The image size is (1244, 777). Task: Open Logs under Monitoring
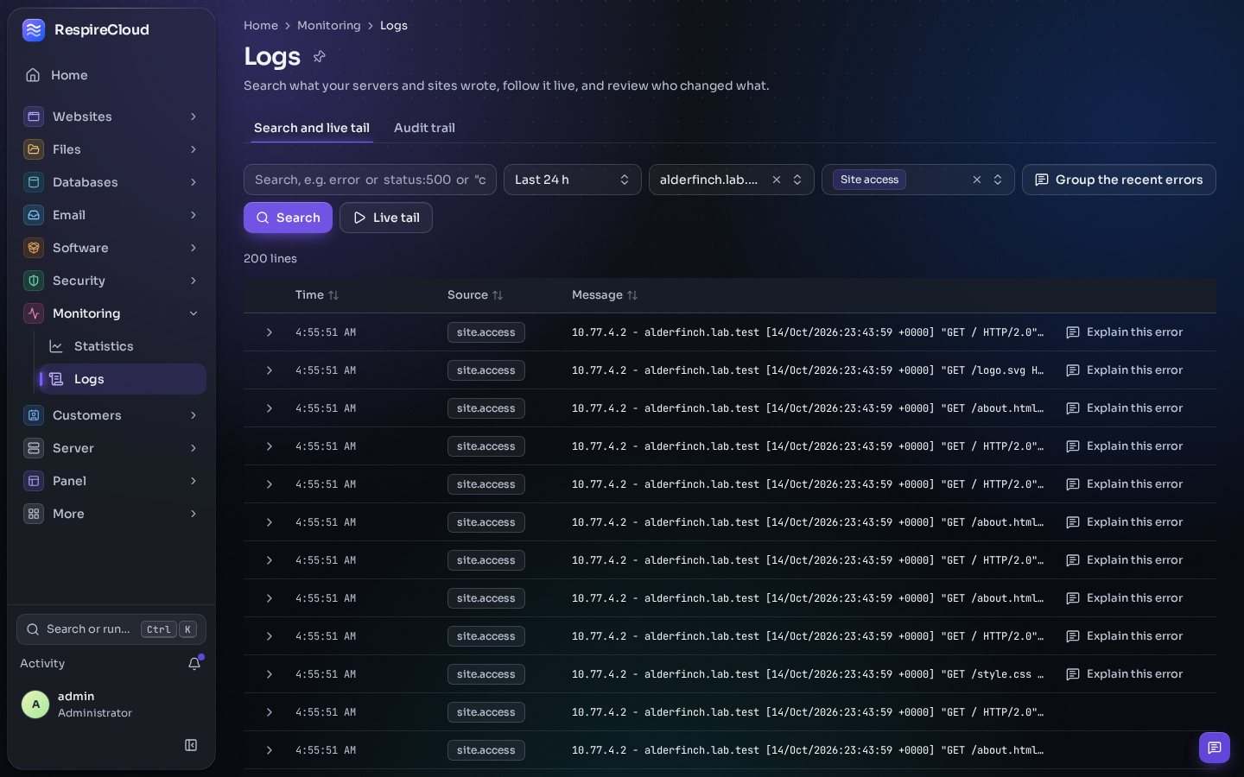(123, 379)
